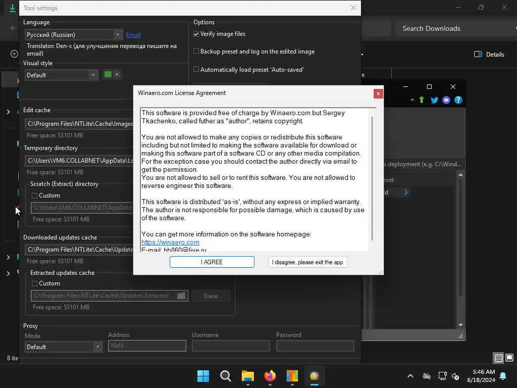Click the Downloads arrow icon in the Explorer title bar
This screenshot has width=517, height=388.
[x=13, y=8]
